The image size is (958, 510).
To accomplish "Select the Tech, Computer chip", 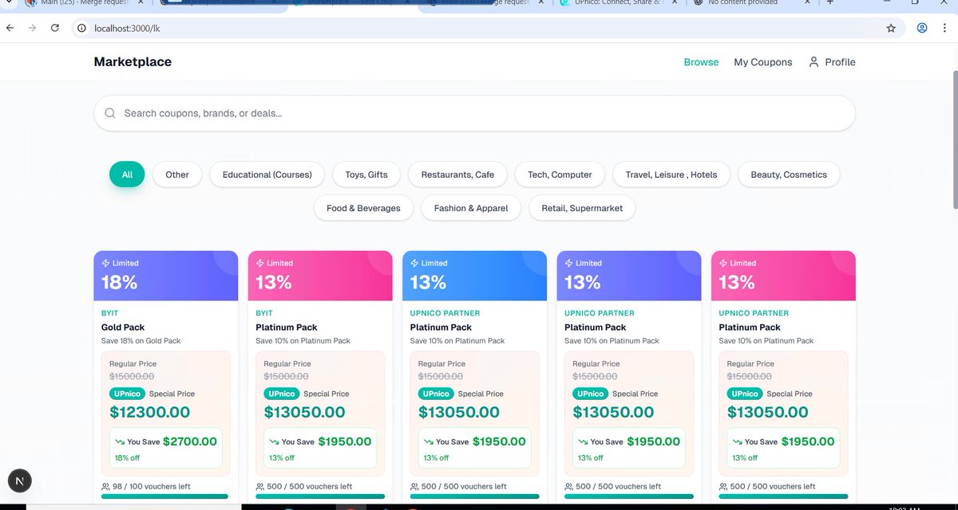I will pyautogui.click(x=560, y=175).
